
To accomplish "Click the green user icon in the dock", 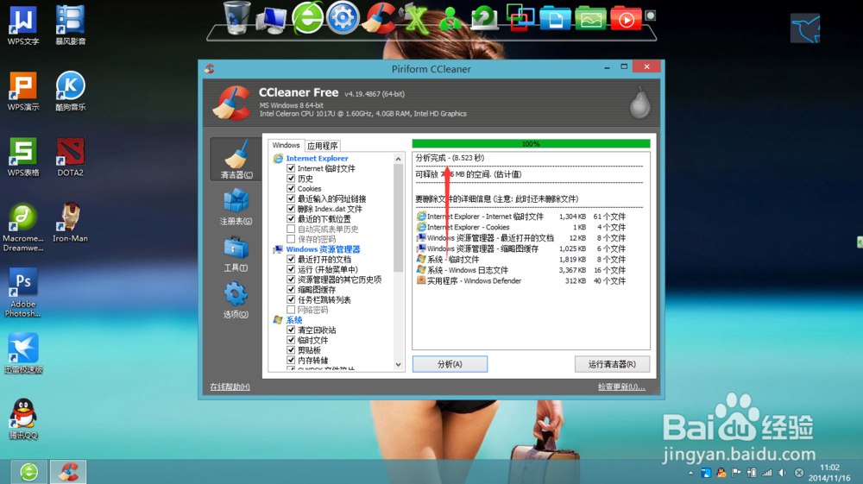I will coord(450,19).
